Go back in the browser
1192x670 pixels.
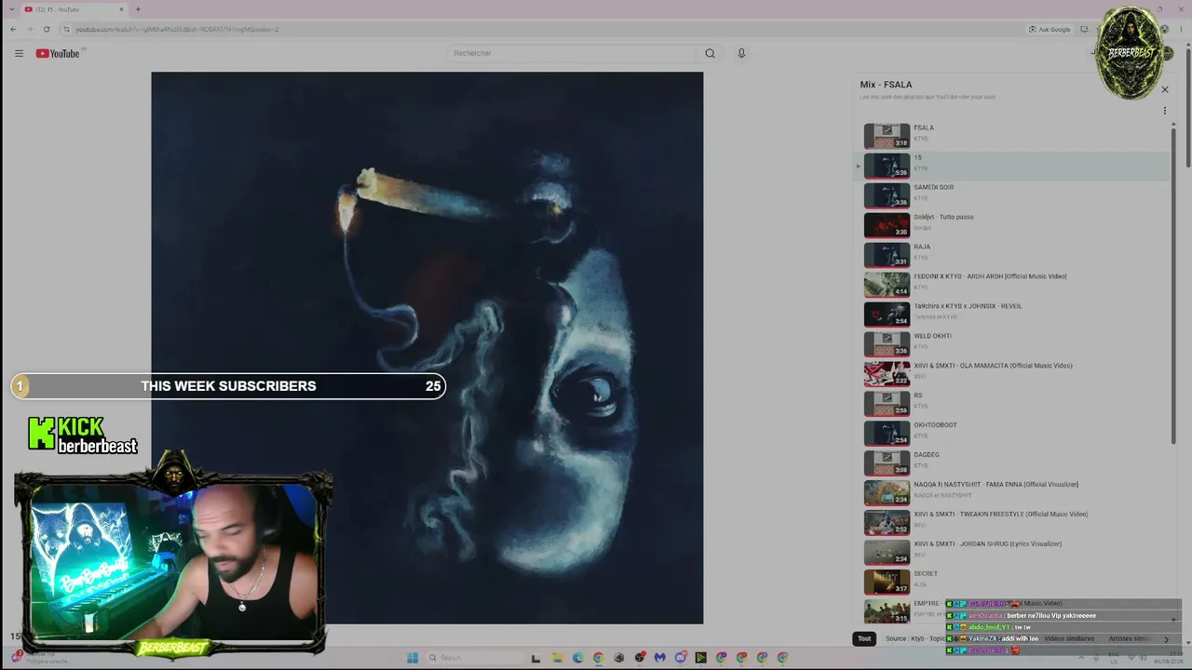pyautogui.click(x=12, y=29)
